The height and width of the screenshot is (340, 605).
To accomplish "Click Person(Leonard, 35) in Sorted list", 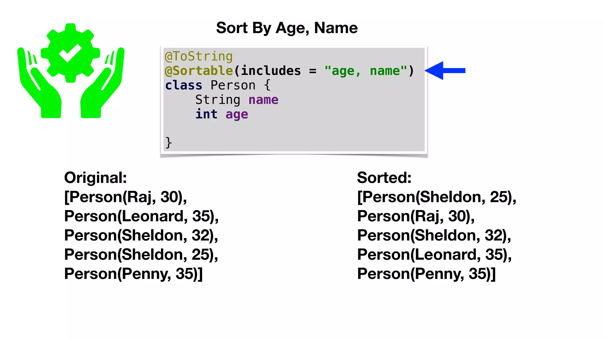I will (x=434, y=254).
